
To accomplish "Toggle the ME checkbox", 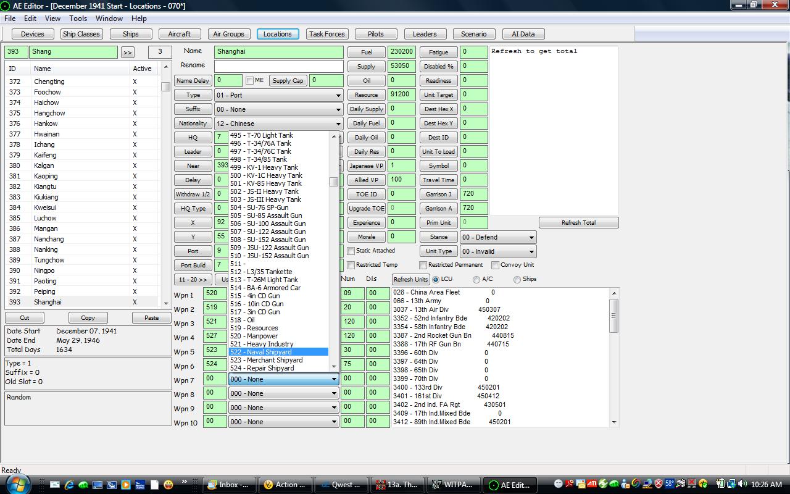I will [x=249, y=80].
